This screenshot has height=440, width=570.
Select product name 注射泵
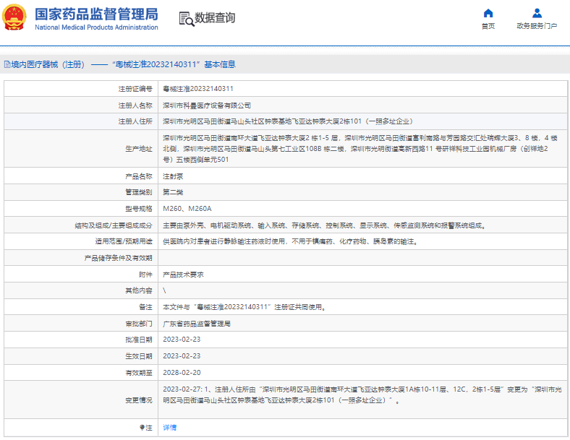click(173, 177)
